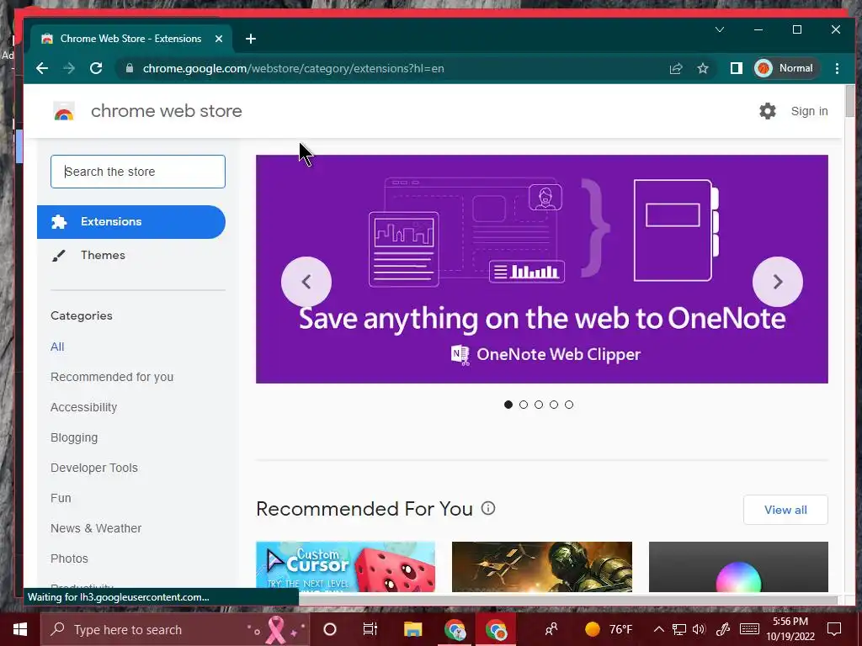Viewport: 862px width, 646px height.
Task: Open the Custom Cursor extension card
Action: [x=345, y=567]
